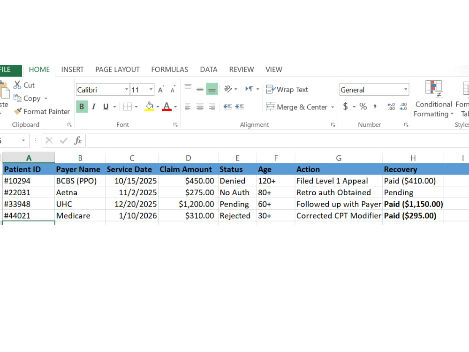Decrease font size with the small A
Viewport: 469px width, 352px height.
pos(173,90)
